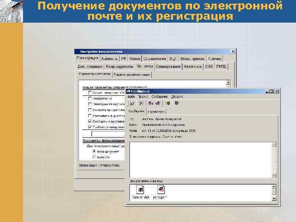
Task: Click message body scrollbar down arrow
Action: pos(274,175)
